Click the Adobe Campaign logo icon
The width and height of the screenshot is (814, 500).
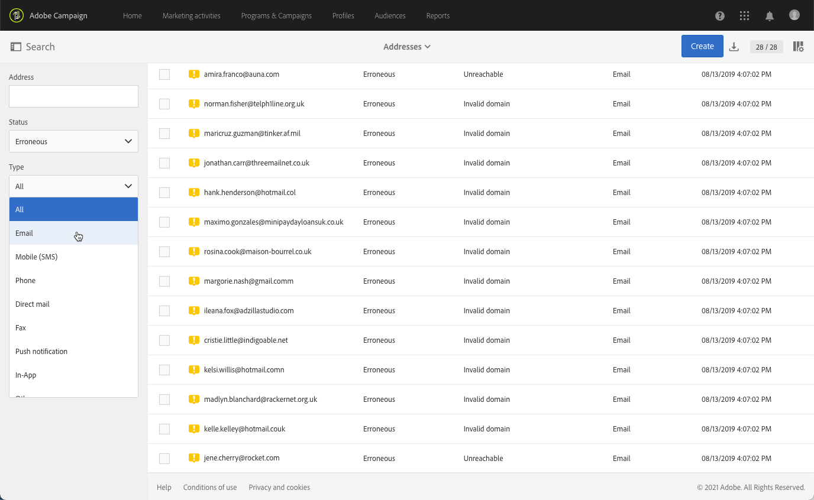(17, 15)
